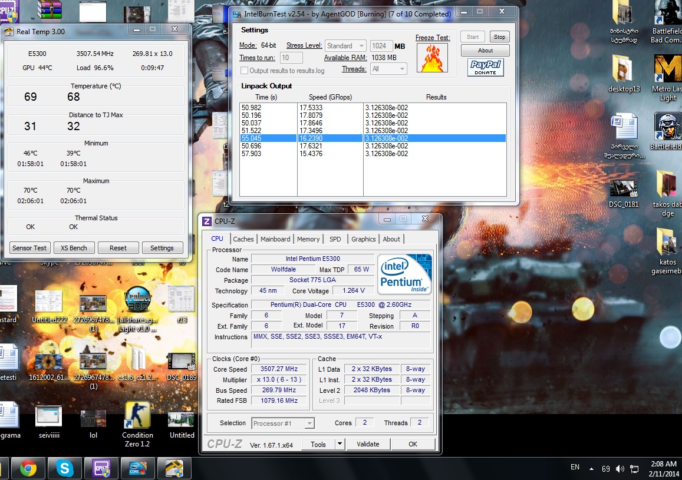Open Chrome from the taskbar
Image resolution: width=682 pixels, height=480 pixels.
coord(28,468)
